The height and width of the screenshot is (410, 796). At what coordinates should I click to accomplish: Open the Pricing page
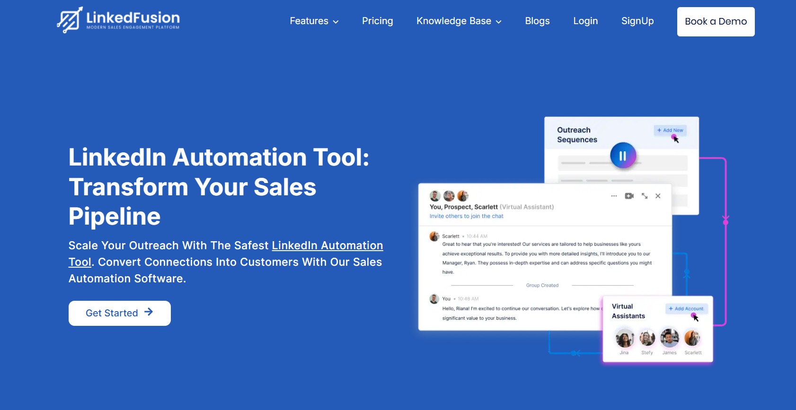coord(377,21)
